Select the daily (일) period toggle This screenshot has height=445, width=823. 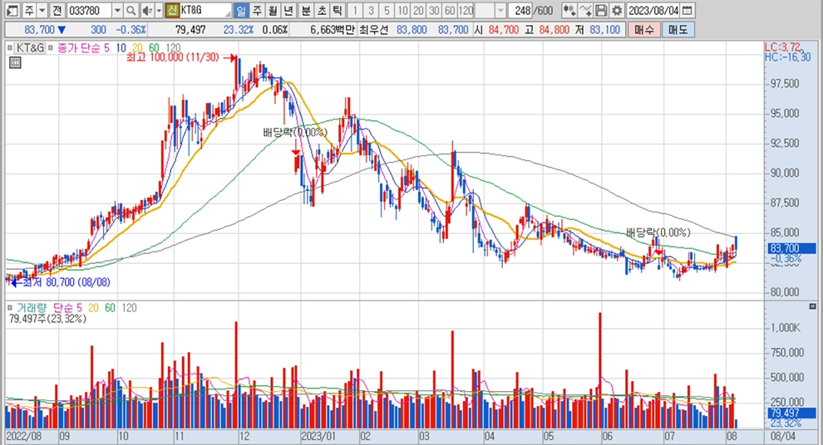240,11
